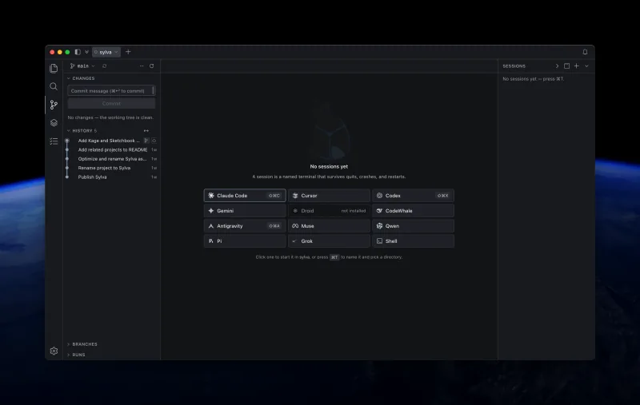This screenshot has height=405, width=640.
Task: Select the Source Control branch sidebar icon
Action: tap(54, 105)
